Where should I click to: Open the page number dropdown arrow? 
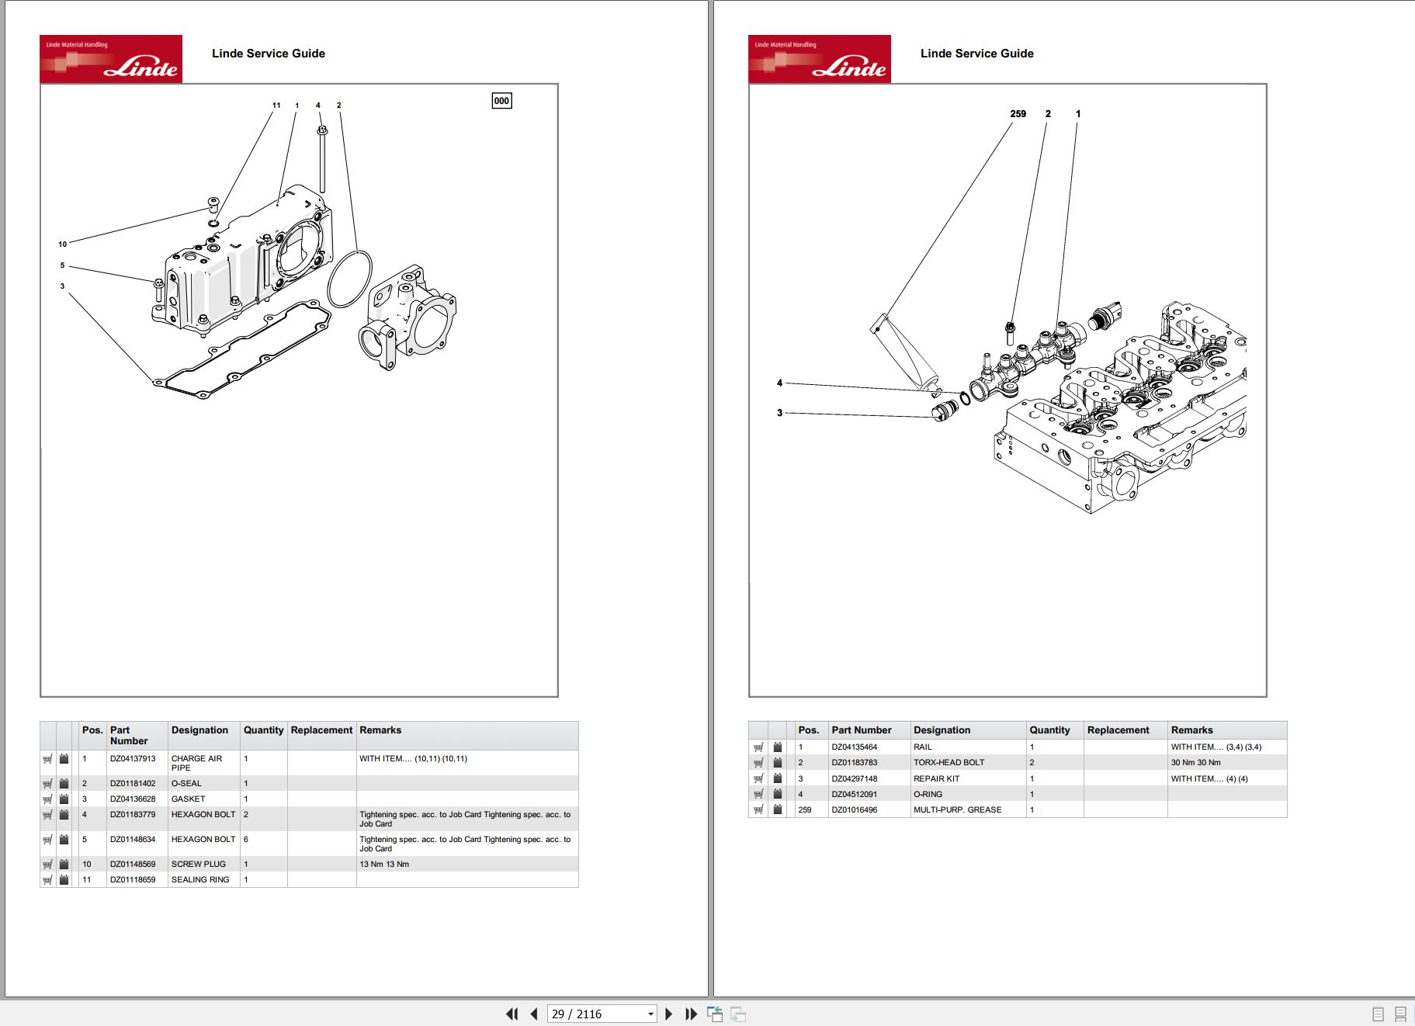point(650,1014)
